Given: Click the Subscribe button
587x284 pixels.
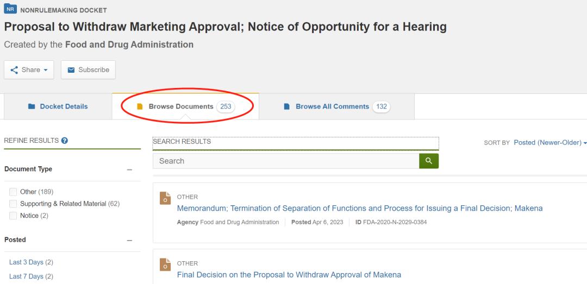Looking at the screenshot, I should 88,70.
